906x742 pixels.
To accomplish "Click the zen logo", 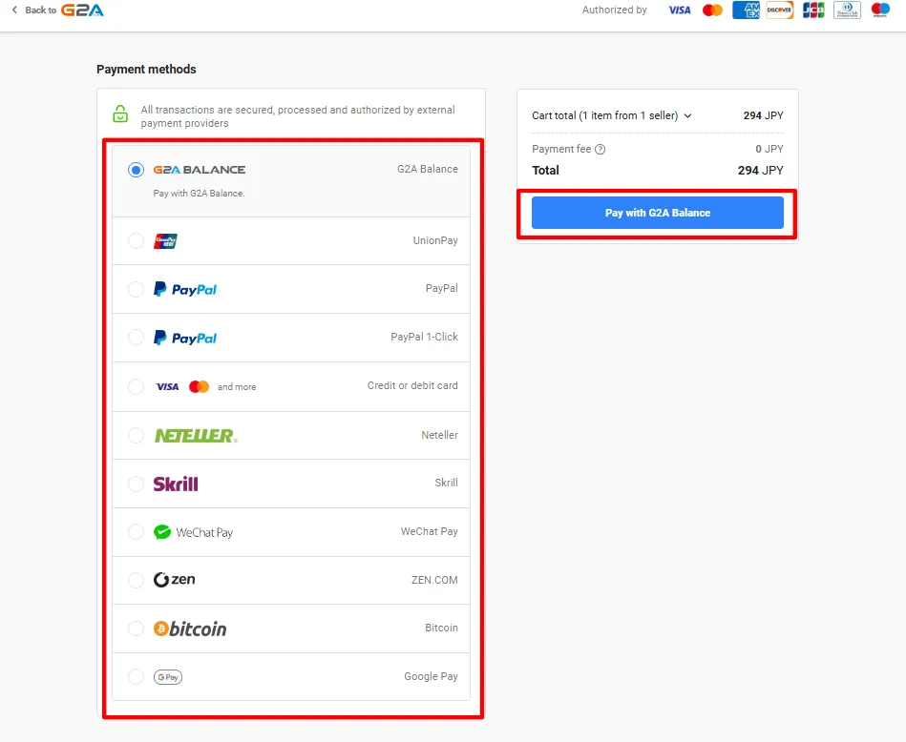I will (174, 580).
